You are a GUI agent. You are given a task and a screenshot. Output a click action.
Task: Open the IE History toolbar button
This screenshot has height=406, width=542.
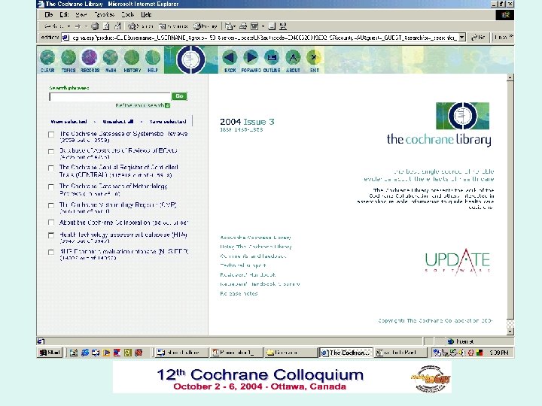206,26
